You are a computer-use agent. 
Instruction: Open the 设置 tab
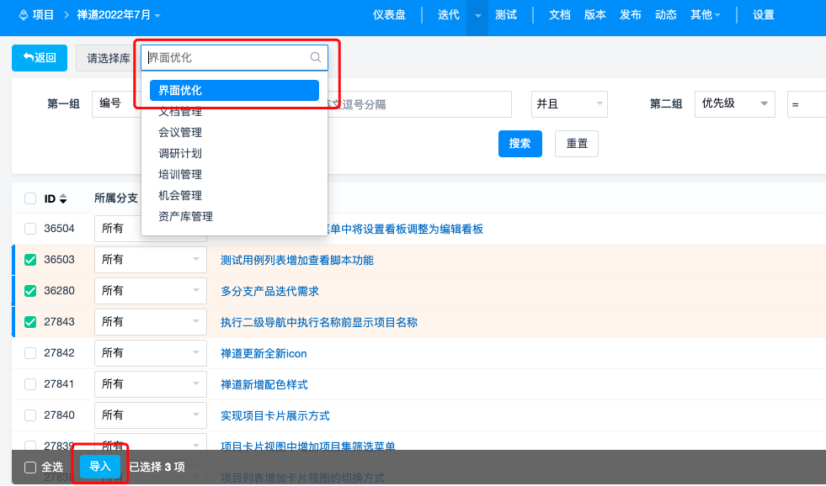[764, 15]
